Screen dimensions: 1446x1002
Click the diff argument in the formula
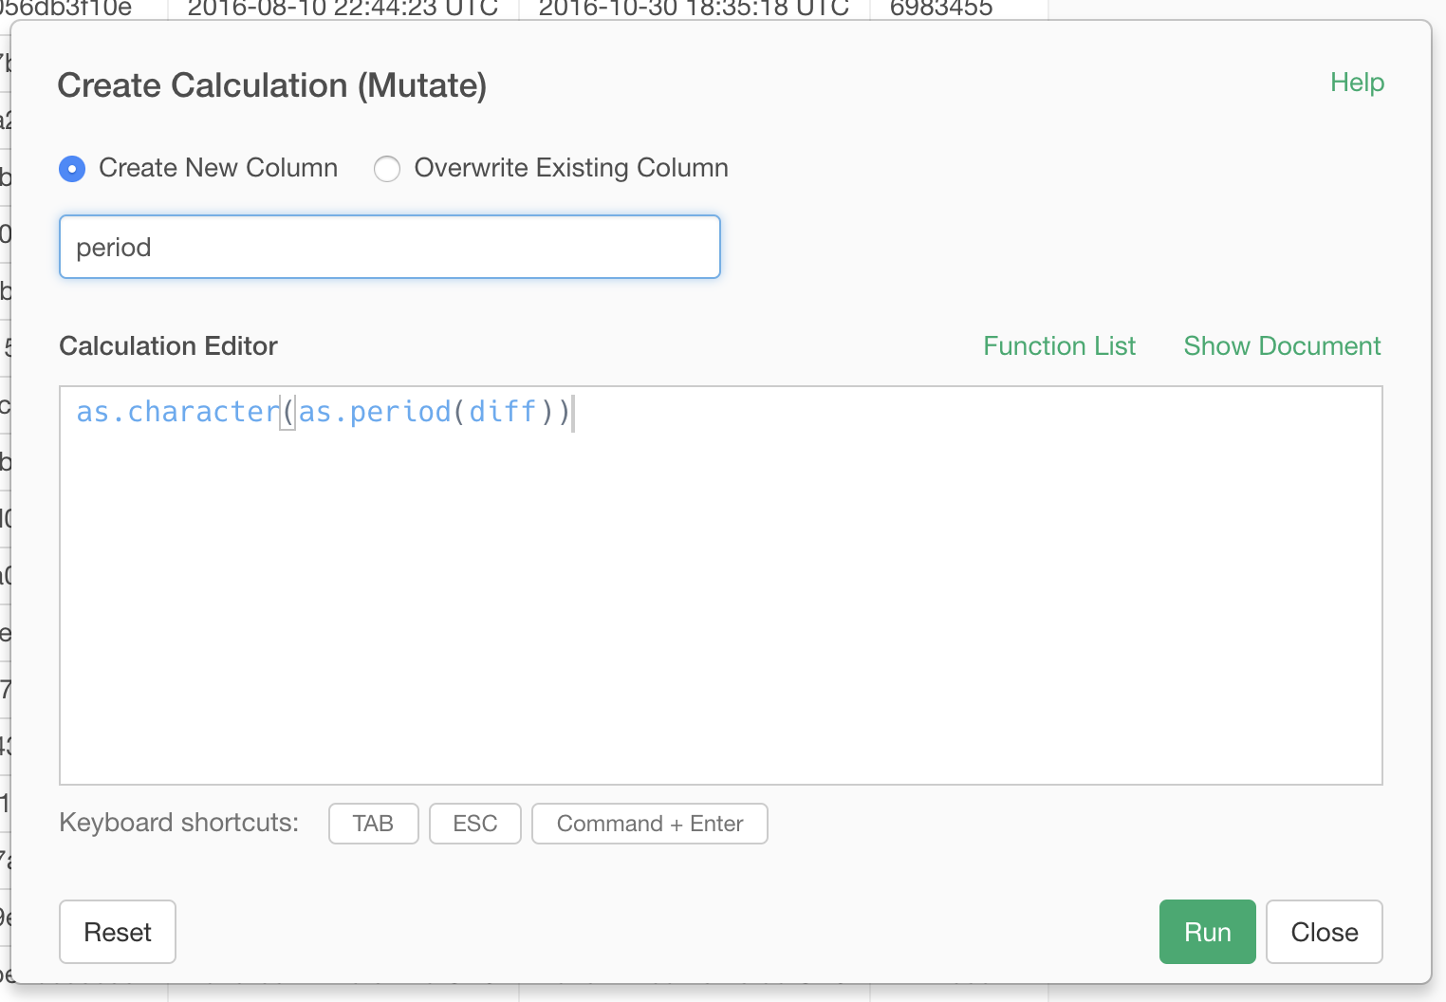503,412
